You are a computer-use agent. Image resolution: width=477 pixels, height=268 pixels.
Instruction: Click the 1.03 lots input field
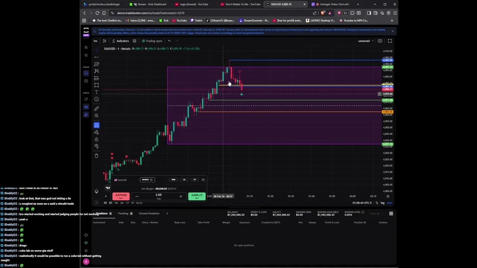(x=159, y=196)
